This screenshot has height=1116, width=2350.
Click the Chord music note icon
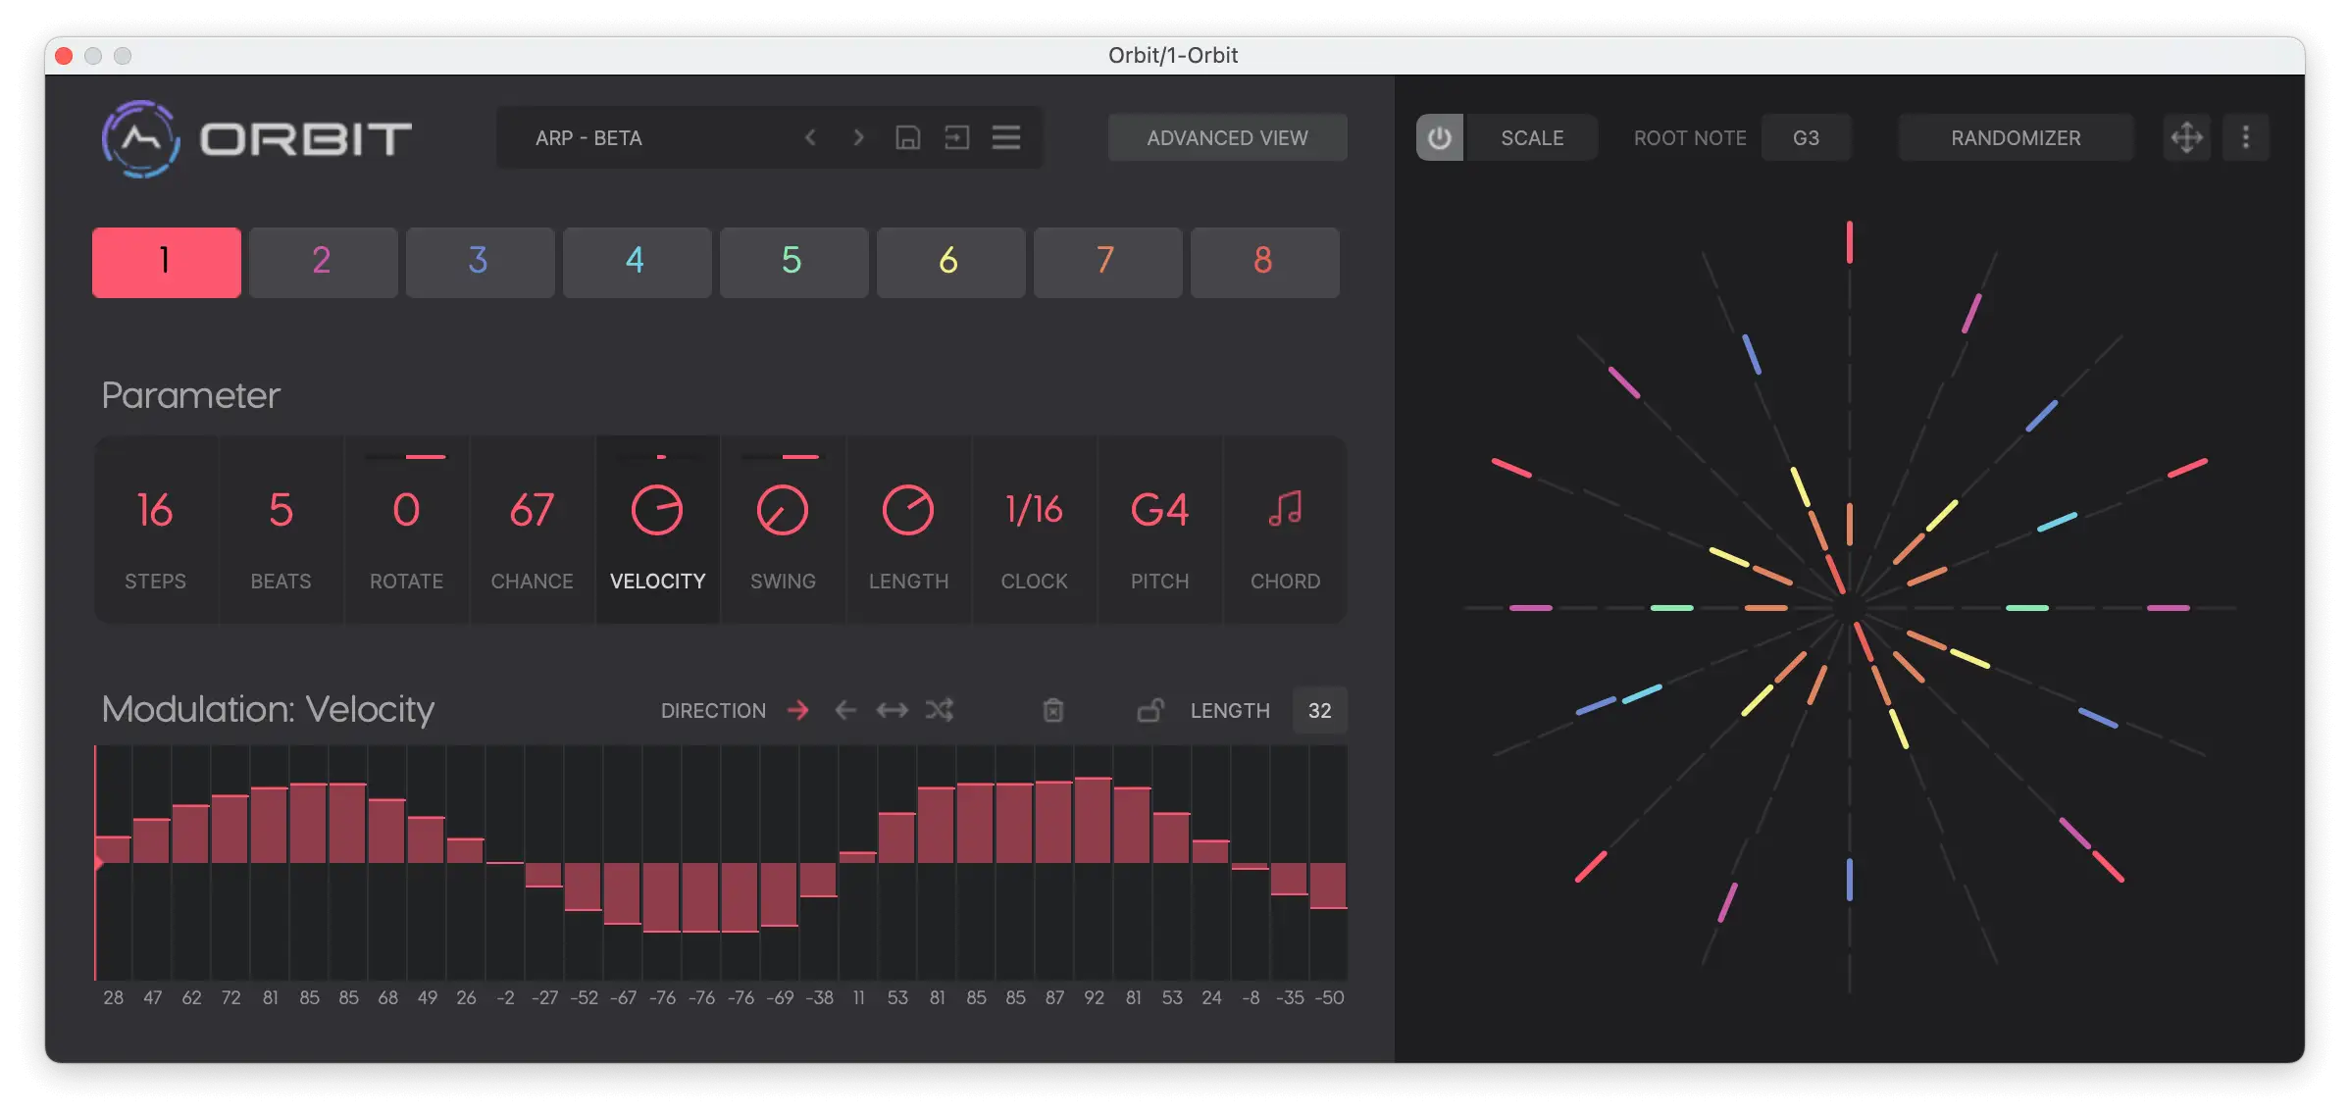1285,510
